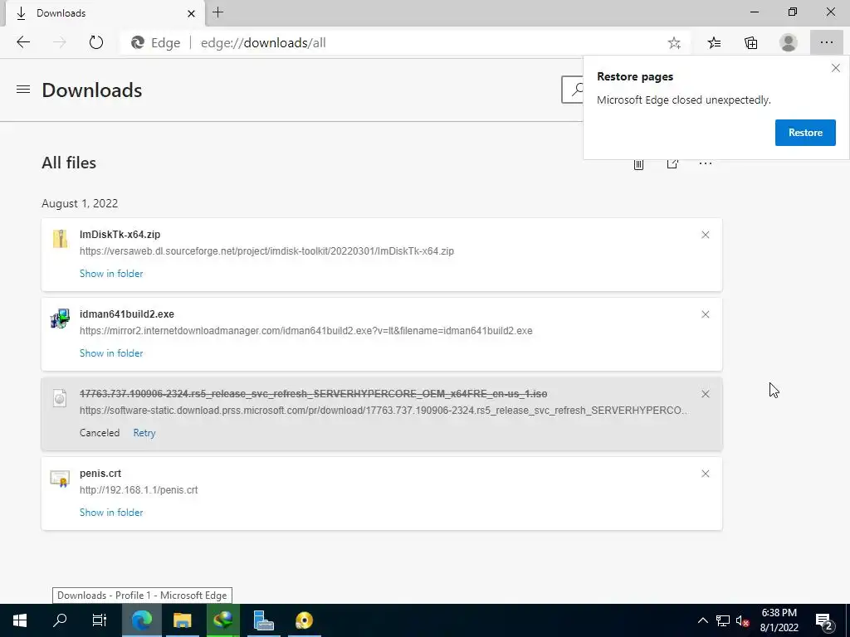The width and height of the screenshot is (850, 637).
Task: Open the Server Manager taskbar icon
Action: tap(263, 620)
